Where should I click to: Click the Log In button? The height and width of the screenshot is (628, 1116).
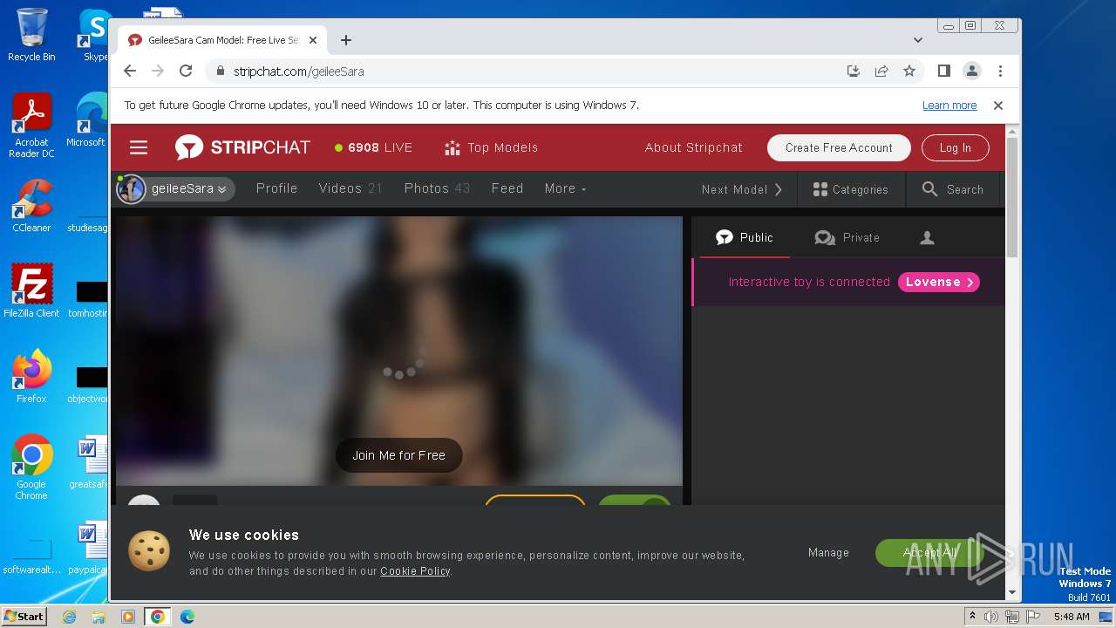coord(955,147)
